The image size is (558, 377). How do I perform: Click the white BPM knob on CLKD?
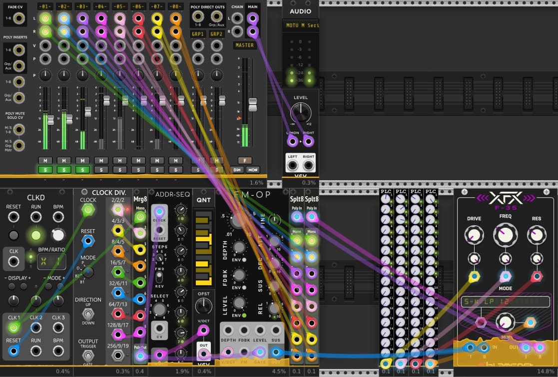click(x=58, y=235)
